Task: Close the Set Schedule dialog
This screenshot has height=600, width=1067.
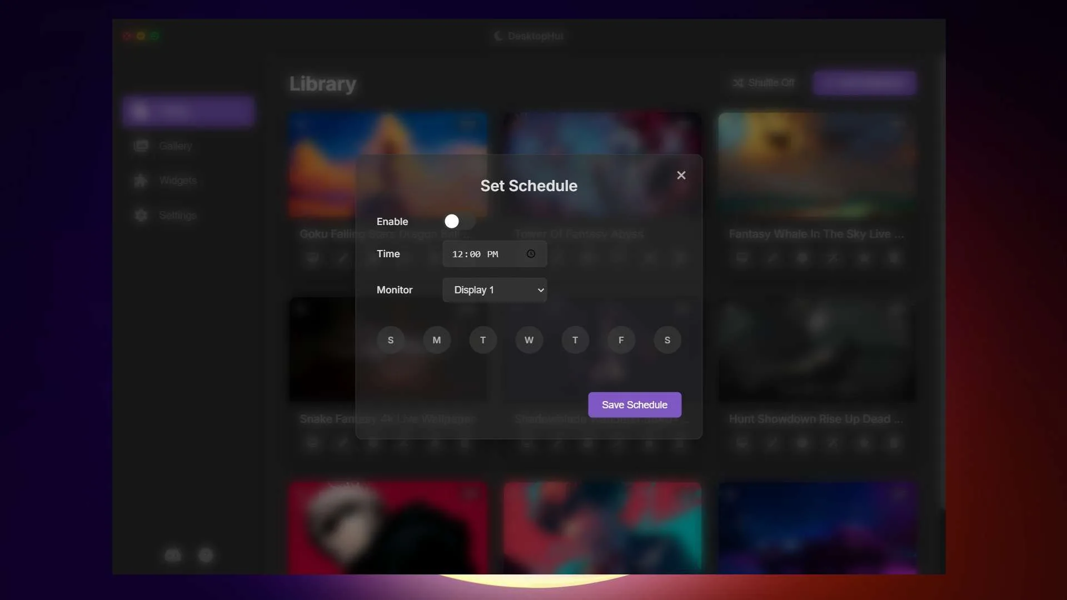Action: [681, 175]
